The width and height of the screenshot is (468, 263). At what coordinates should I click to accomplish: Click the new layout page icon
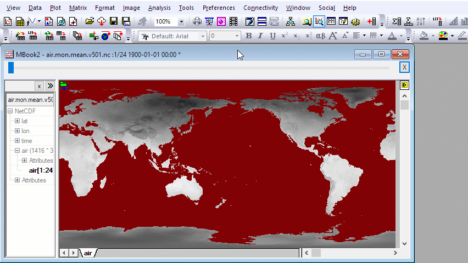click(49, 21)
